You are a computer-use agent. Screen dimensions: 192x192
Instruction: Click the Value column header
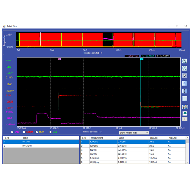[121, 138]
